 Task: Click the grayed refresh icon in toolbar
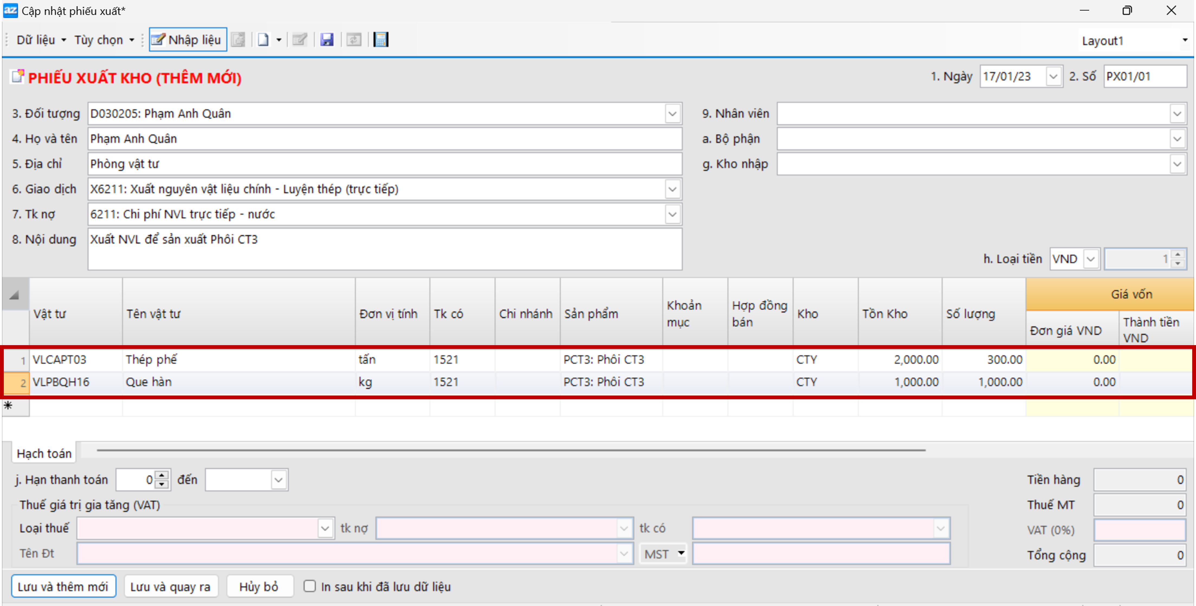point(354,40)
